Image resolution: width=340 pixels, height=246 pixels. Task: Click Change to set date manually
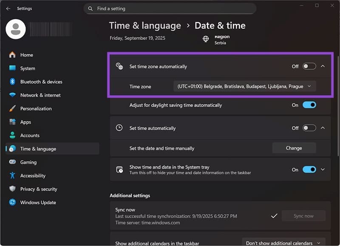click(294, 148)
